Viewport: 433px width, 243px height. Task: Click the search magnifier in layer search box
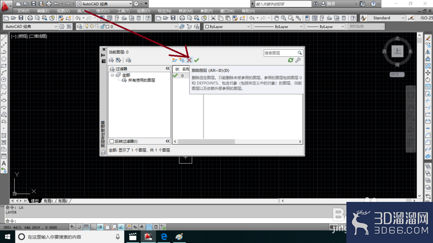pyautogui.click(x=300, y=53)
